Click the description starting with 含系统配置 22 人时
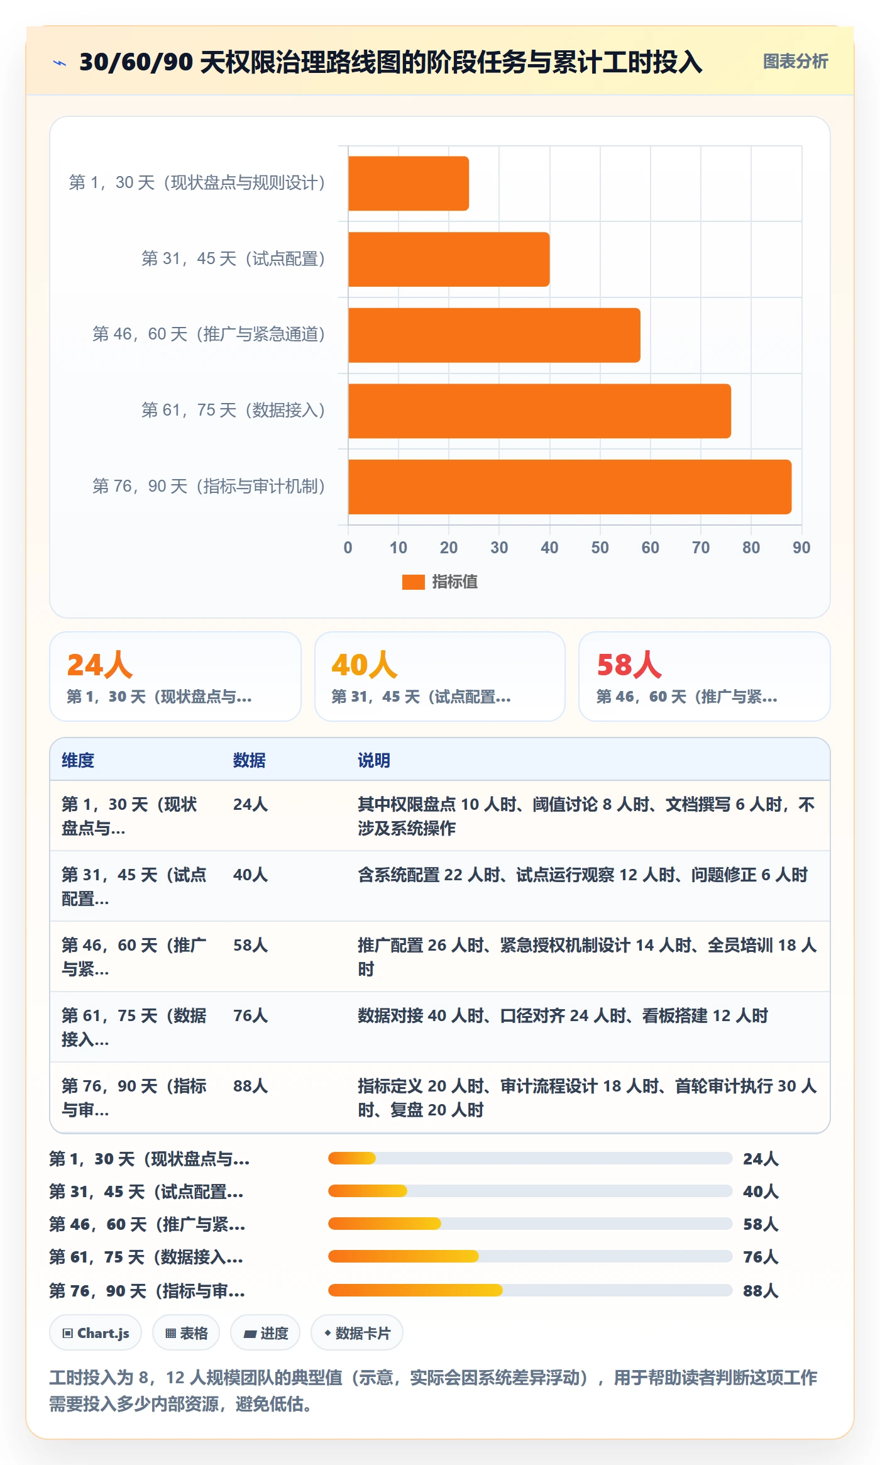Viewport: 880px width, 1465px height. 583,875
